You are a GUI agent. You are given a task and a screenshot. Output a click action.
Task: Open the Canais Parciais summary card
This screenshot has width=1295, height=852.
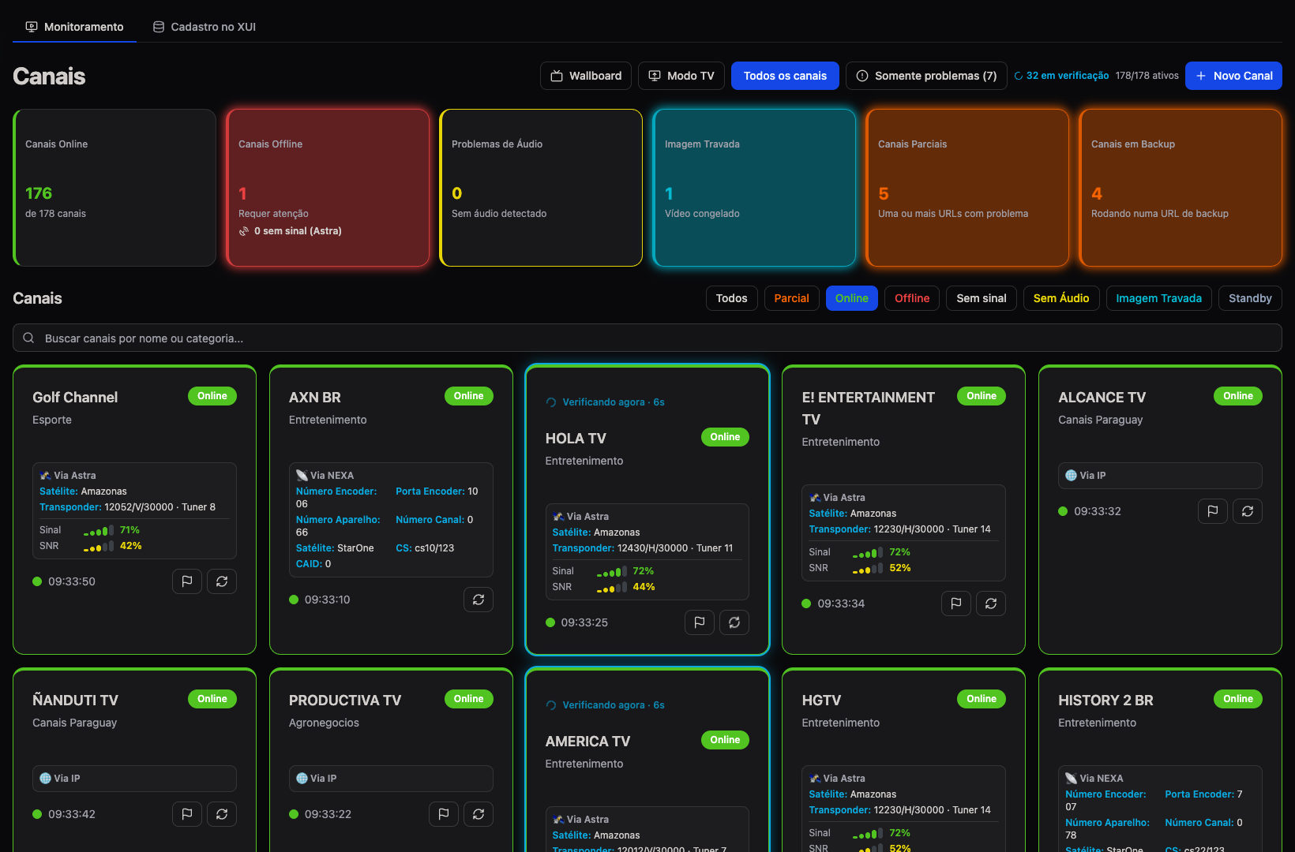(967, 188)
